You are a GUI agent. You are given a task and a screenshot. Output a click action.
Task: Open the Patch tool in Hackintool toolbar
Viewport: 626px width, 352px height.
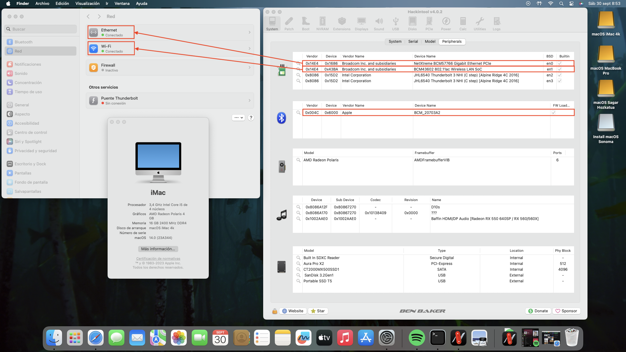coord(289,24)
